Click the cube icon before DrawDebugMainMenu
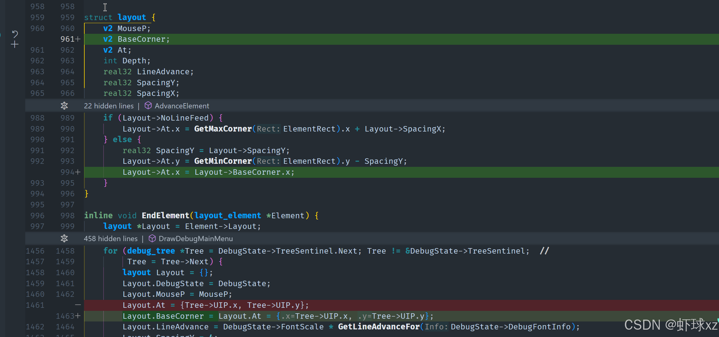719x337 pixels. click(152, 238)
